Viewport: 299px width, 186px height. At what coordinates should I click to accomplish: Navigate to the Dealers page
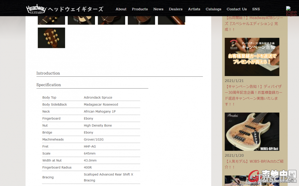click(x=175, y=9)
